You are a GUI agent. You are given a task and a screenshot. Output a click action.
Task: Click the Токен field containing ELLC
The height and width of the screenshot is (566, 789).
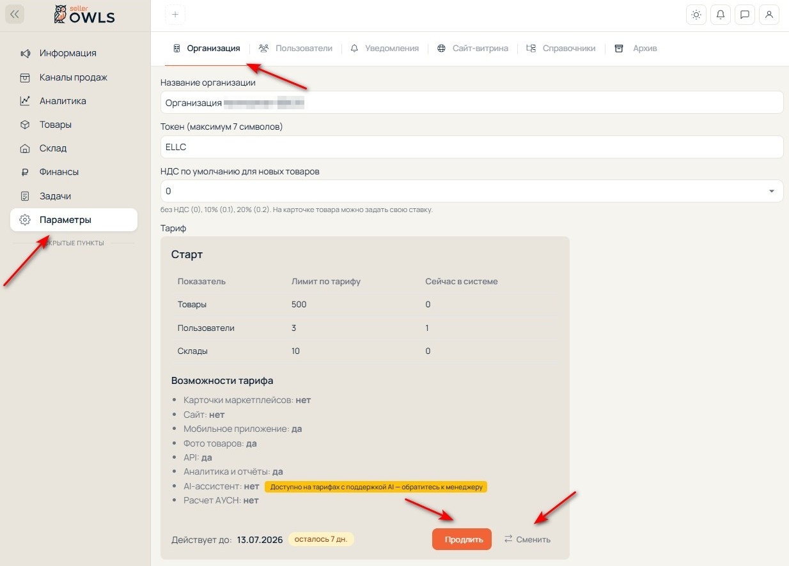click(x=472, y=147)
